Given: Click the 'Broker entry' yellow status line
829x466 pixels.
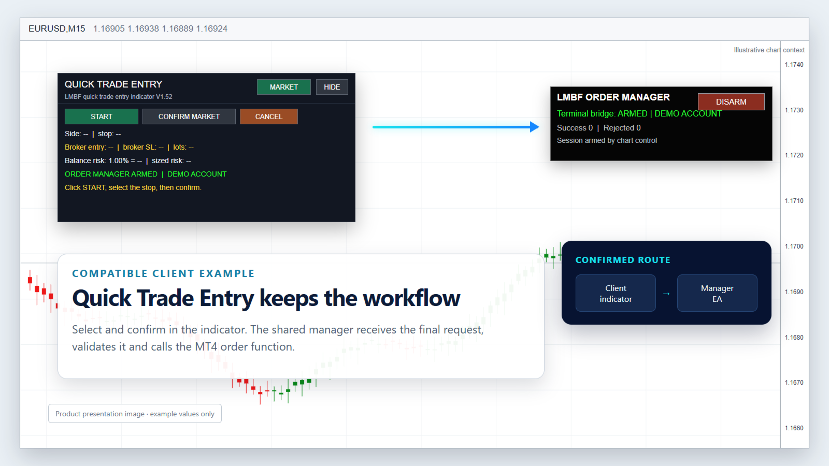Looking at the screenshot, I should point(129,147).
